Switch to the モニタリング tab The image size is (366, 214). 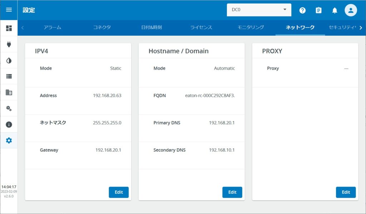pos(251,28)
